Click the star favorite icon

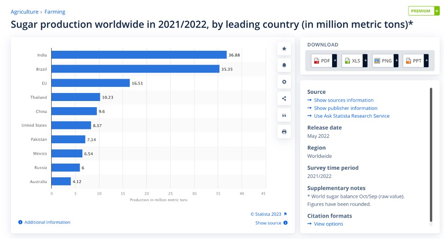[x=284, y=49]
